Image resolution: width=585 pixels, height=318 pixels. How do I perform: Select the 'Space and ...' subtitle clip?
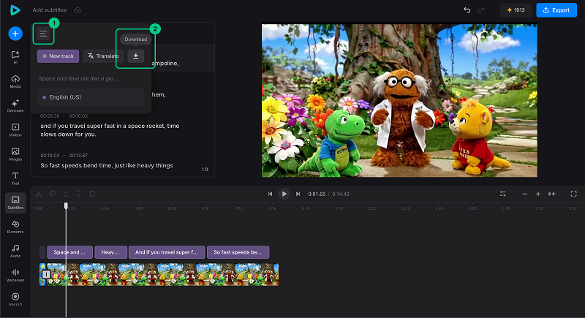pyautogui.click(x=69, y=252)
